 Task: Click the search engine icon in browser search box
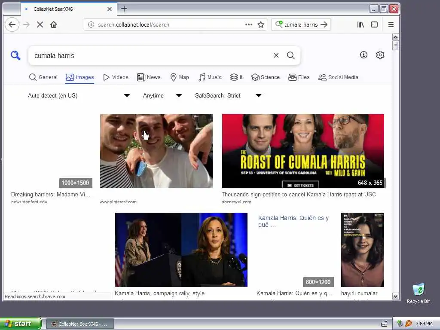pyautogui.click(x=279, y=24)
